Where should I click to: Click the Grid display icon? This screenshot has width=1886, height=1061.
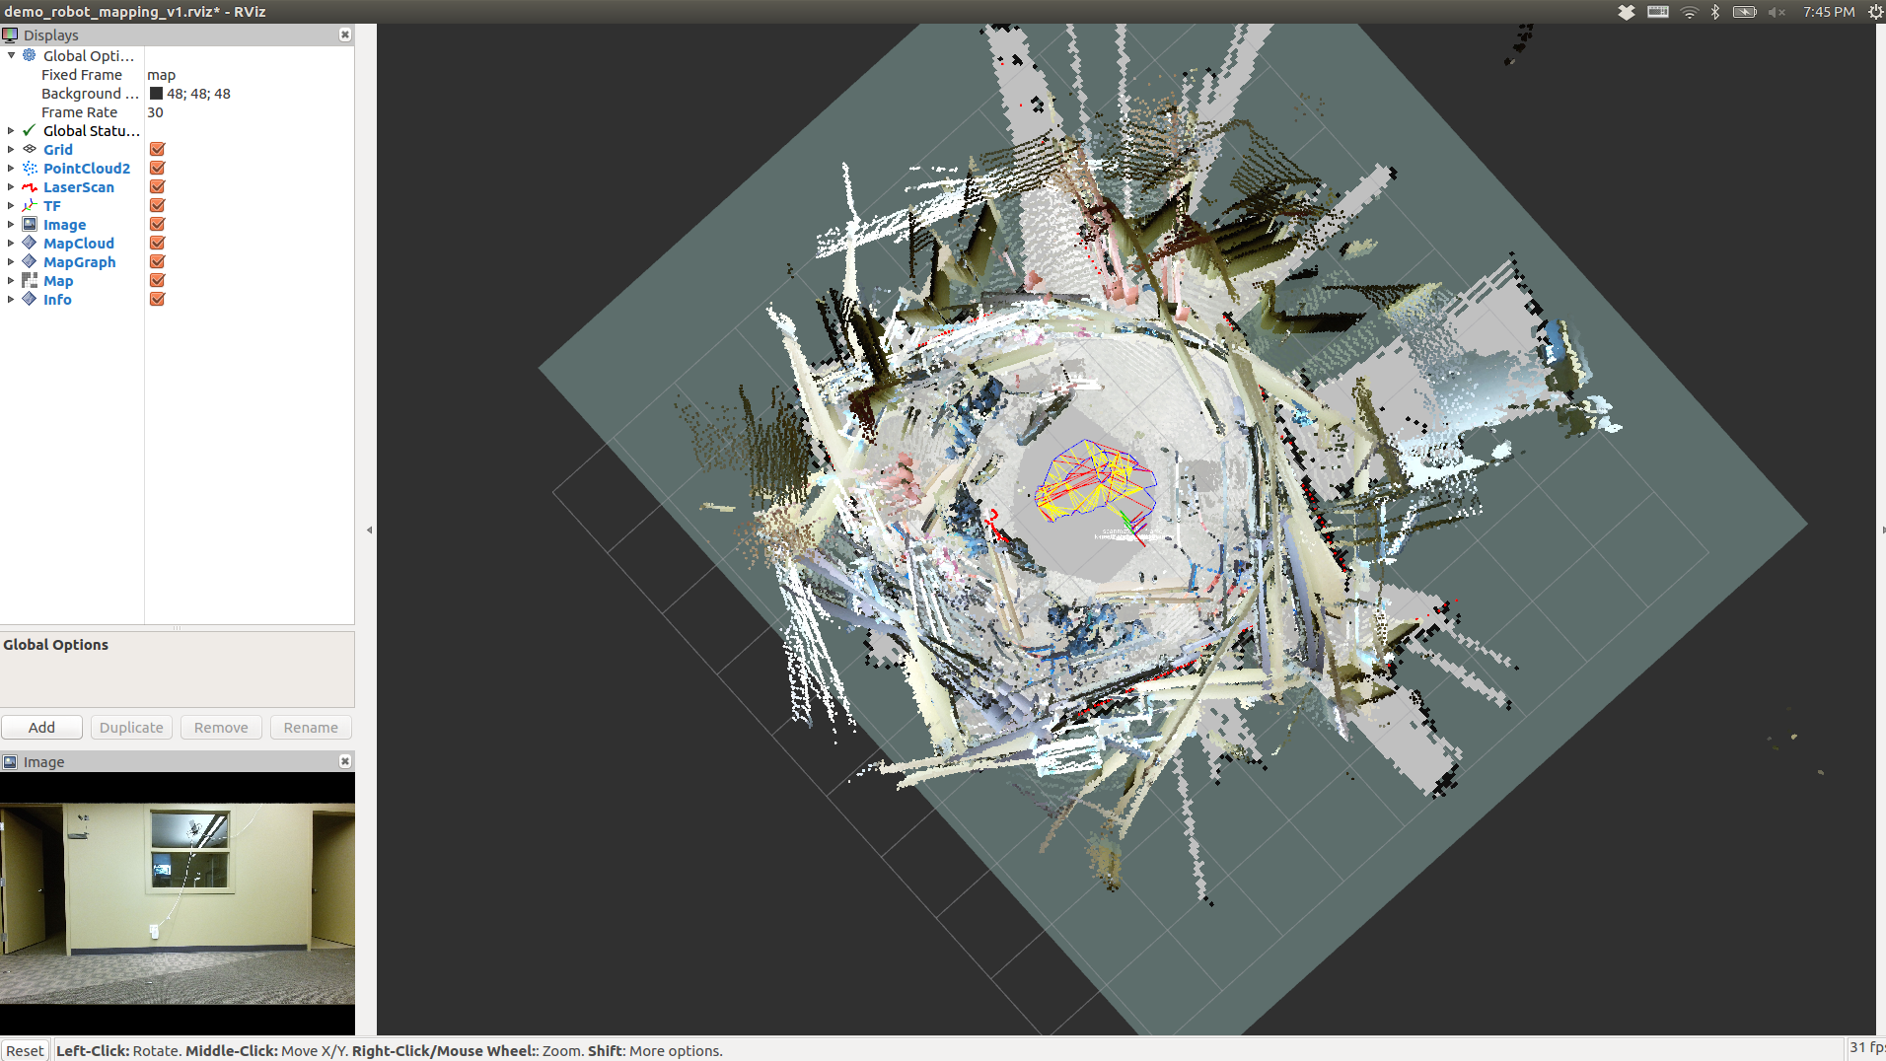30,149
